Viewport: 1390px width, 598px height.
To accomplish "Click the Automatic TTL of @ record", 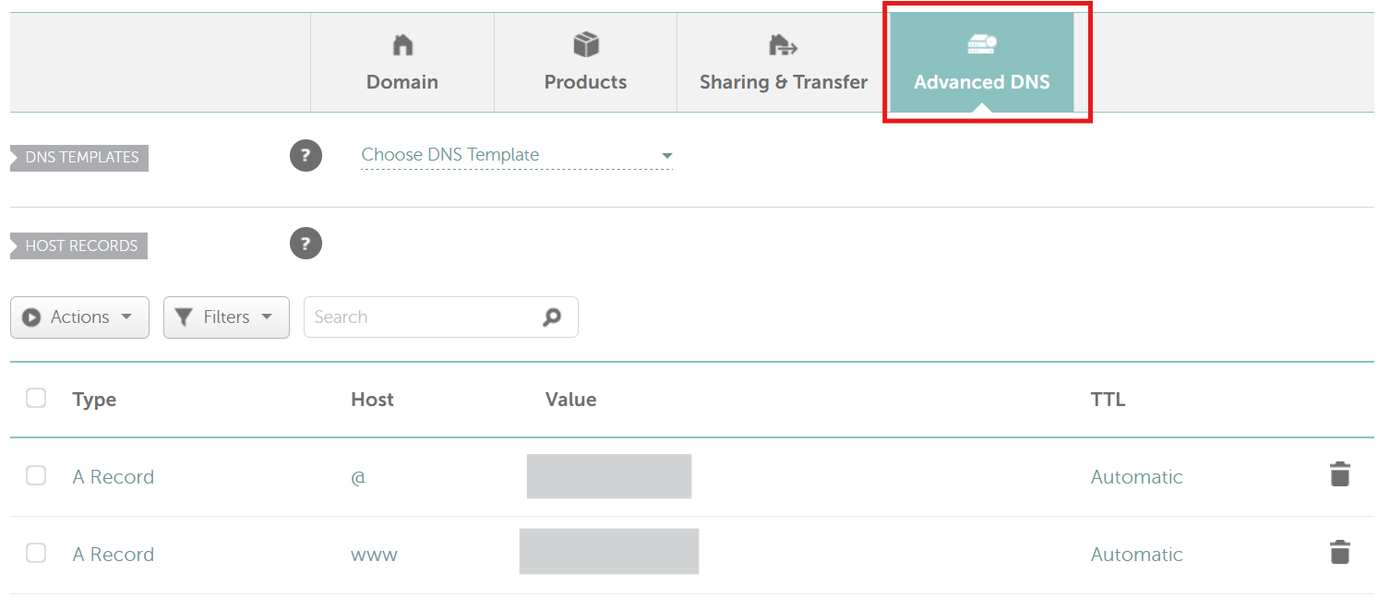I will click(x=1136, y=477).
